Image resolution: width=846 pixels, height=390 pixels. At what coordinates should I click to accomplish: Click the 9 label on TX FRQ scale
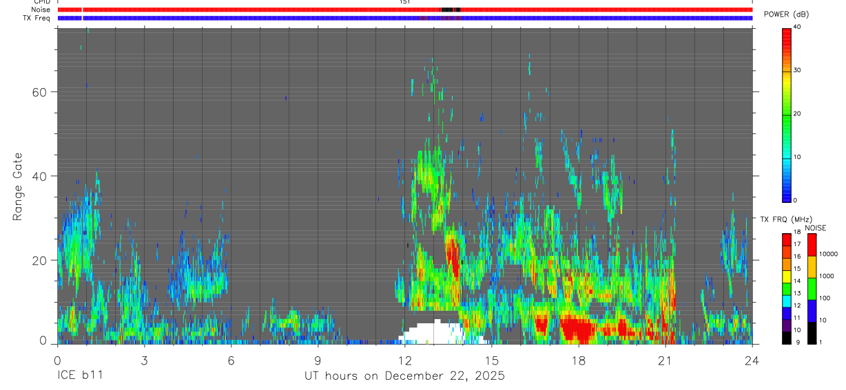(x=796, y=343)
